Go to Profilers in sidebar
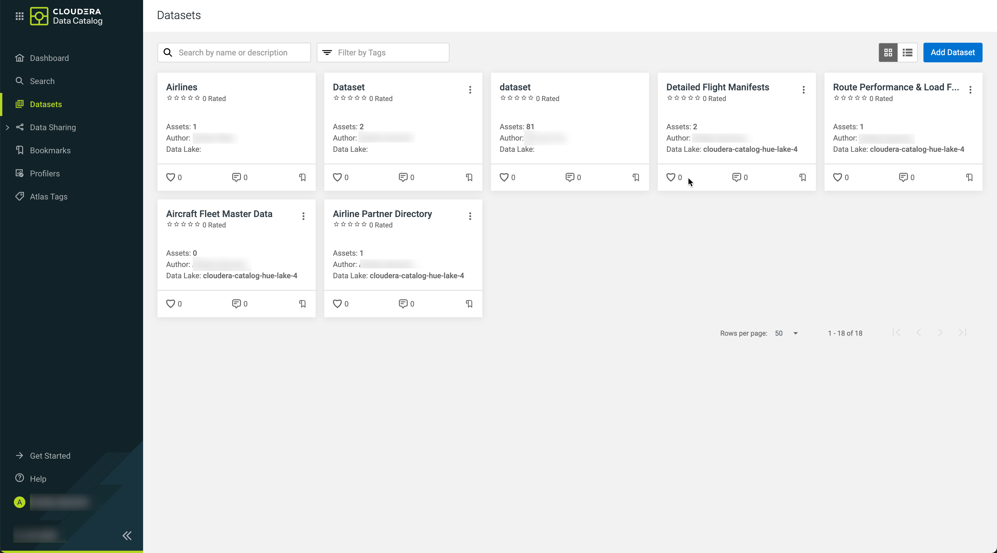This screenshot has height=553, width=997. 45,173
